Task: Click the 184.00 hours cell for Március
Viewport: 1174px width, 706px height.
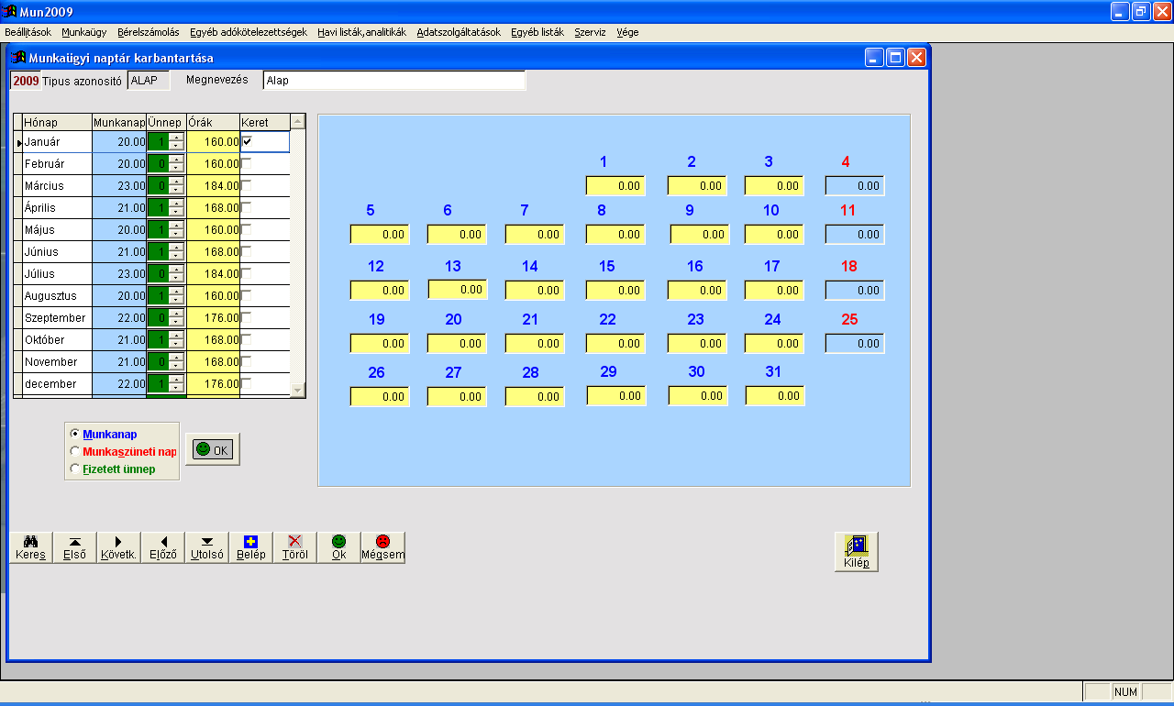Action: (x=213, y=186)
